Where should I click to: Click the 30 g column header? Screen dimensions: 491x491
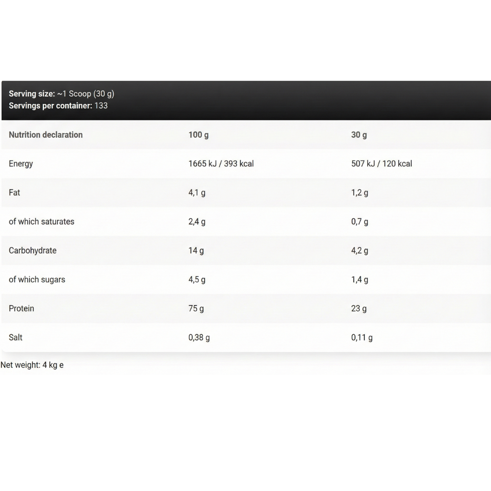click(359, 135)
